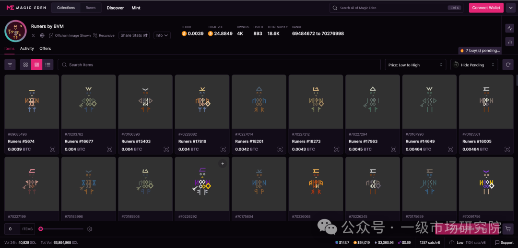Open sweep settings gear icon

pos(89,229)
